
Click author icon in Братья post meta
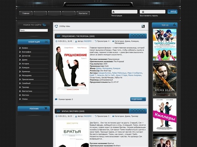coord(76,116)
